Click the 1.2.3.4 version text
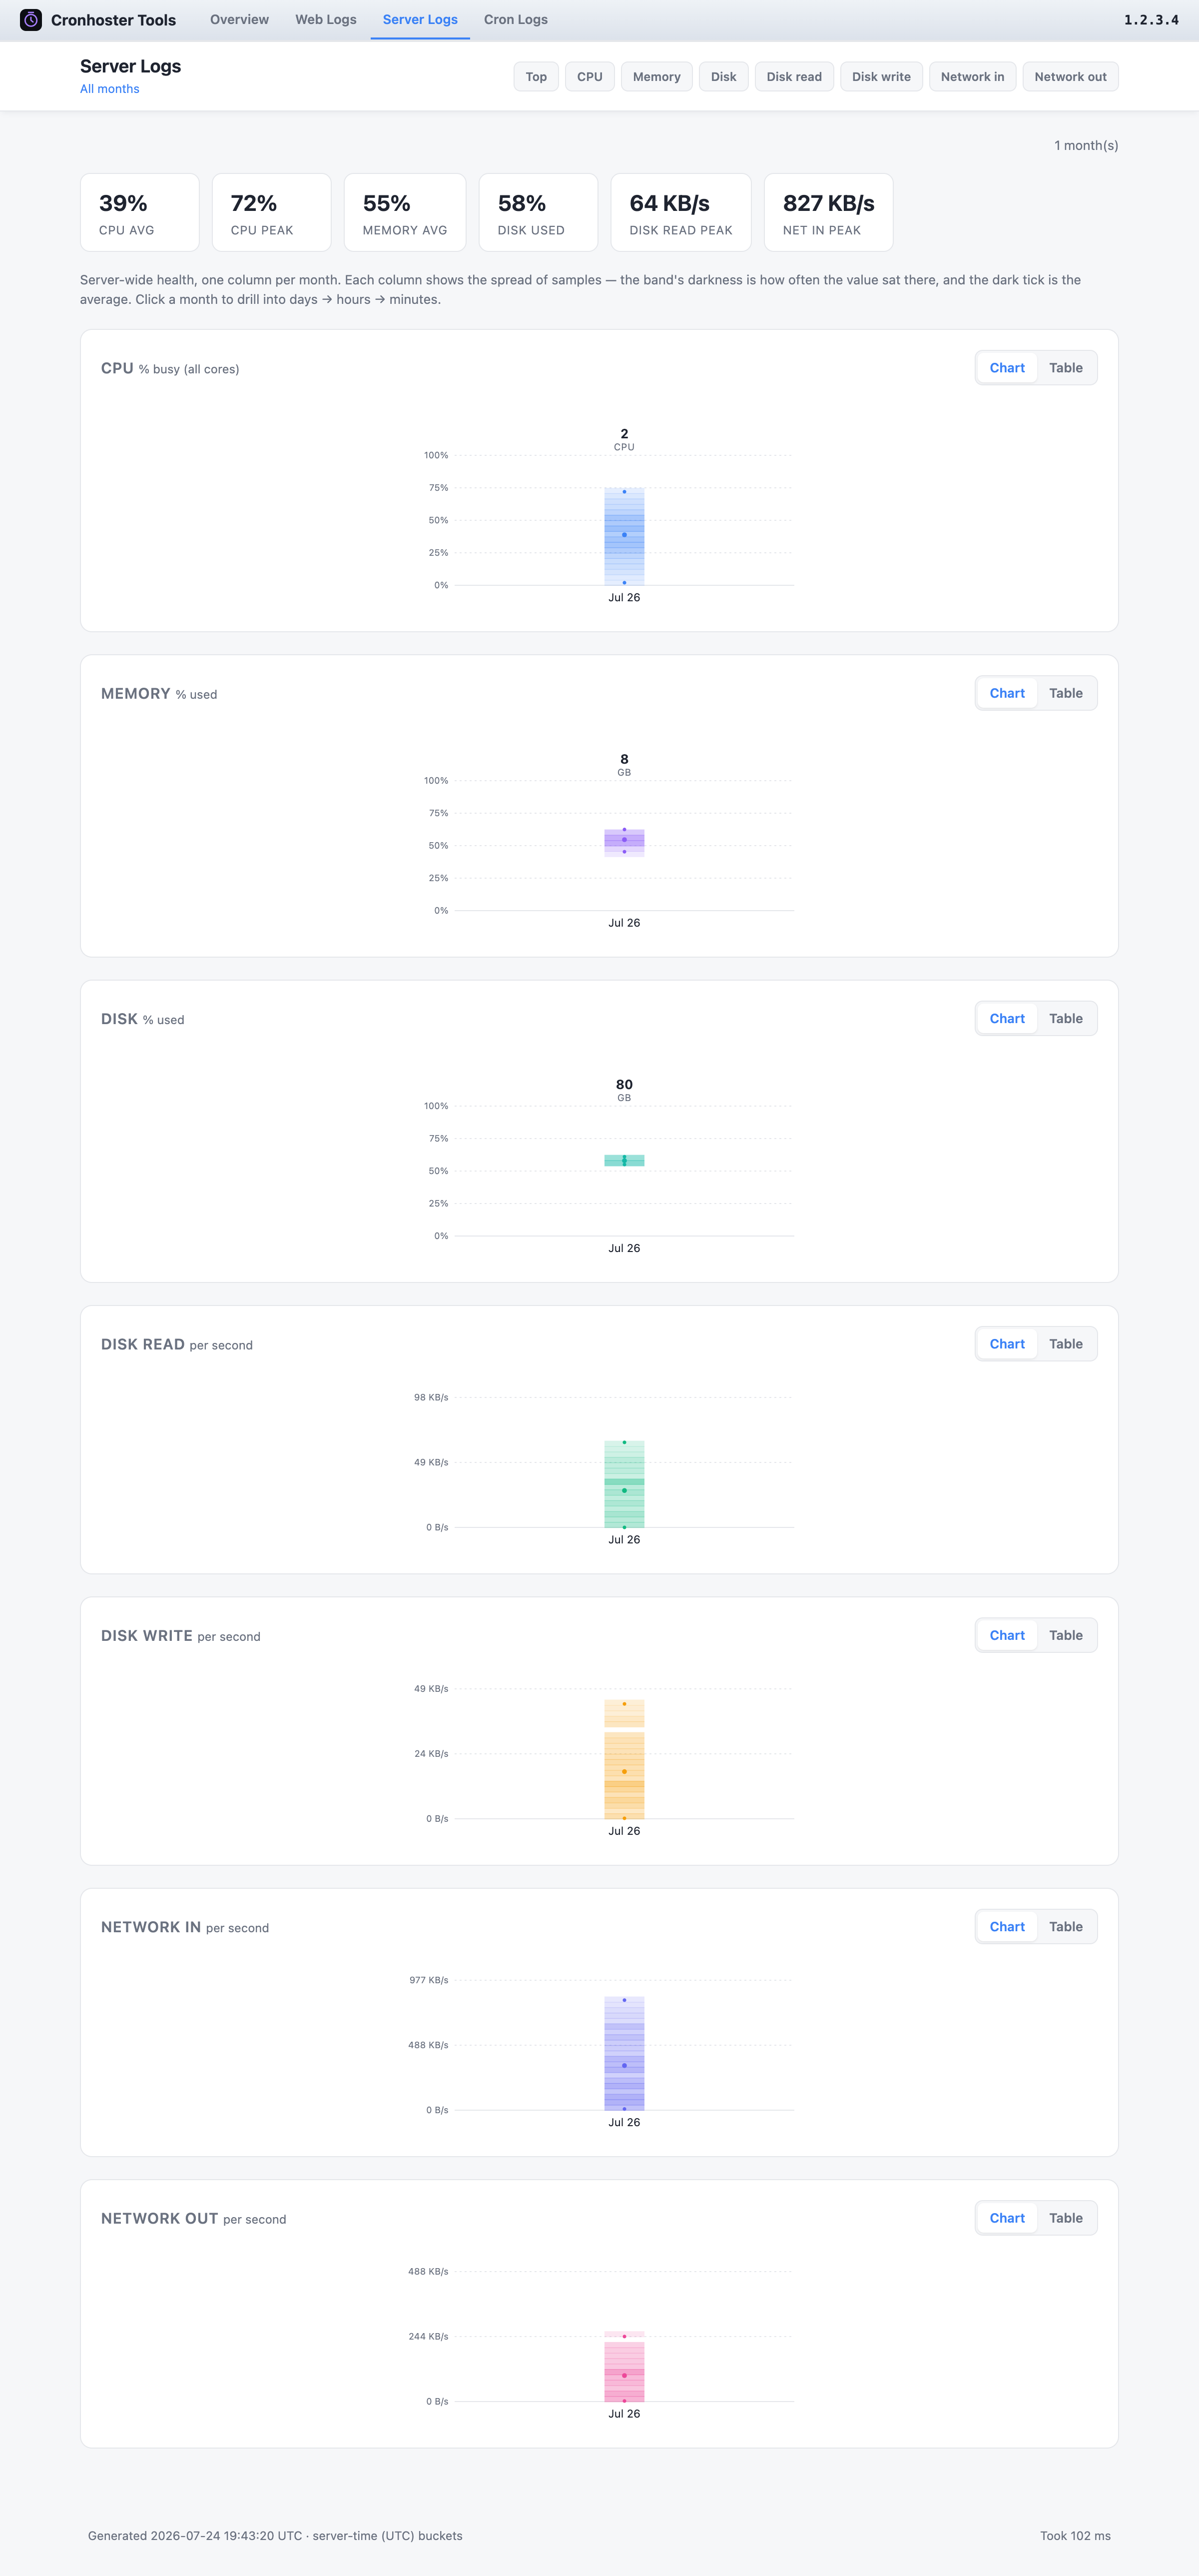The width and height of the screenshot is (1199, 2576). point(1151,20)
